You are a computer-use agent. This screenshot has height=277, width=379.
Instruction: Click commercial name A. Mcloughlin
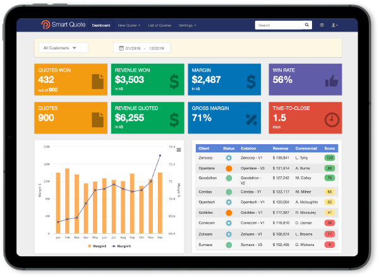306,202
